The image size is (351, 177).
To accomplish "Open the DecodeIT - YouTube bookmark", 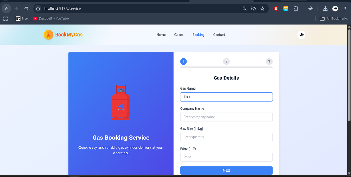I will tap(51, 19).
